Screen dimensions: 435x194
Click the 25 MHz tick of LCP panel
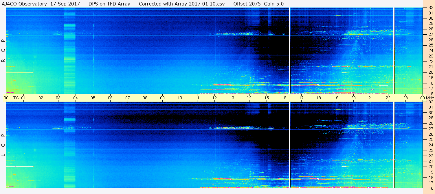430,139
